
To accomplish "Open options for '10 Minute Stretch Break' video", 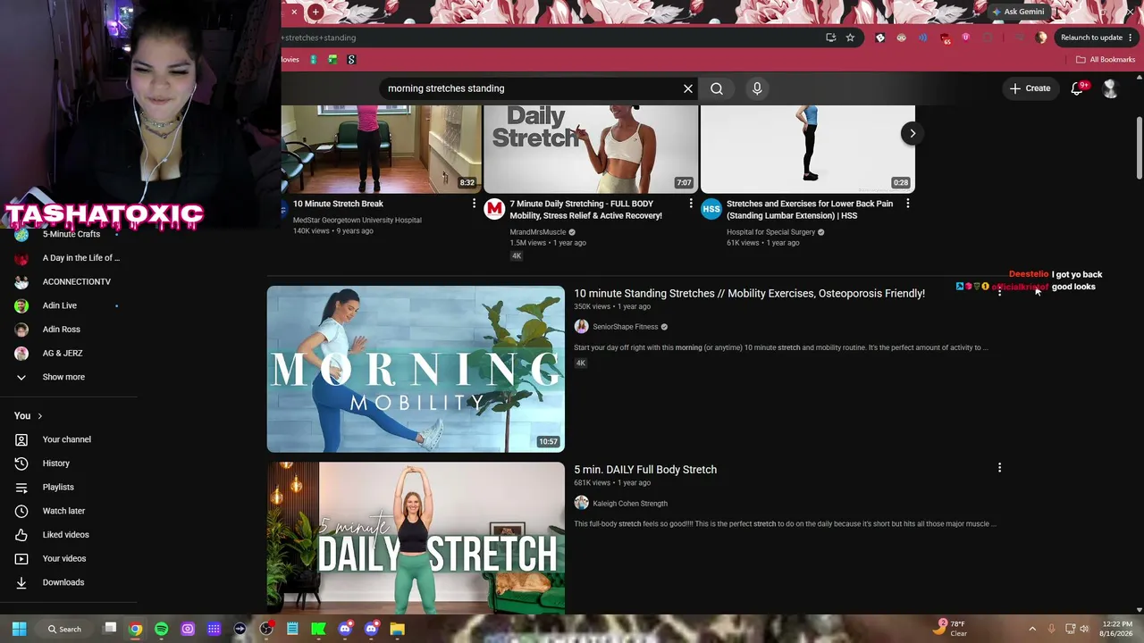I will coord(474,204).
